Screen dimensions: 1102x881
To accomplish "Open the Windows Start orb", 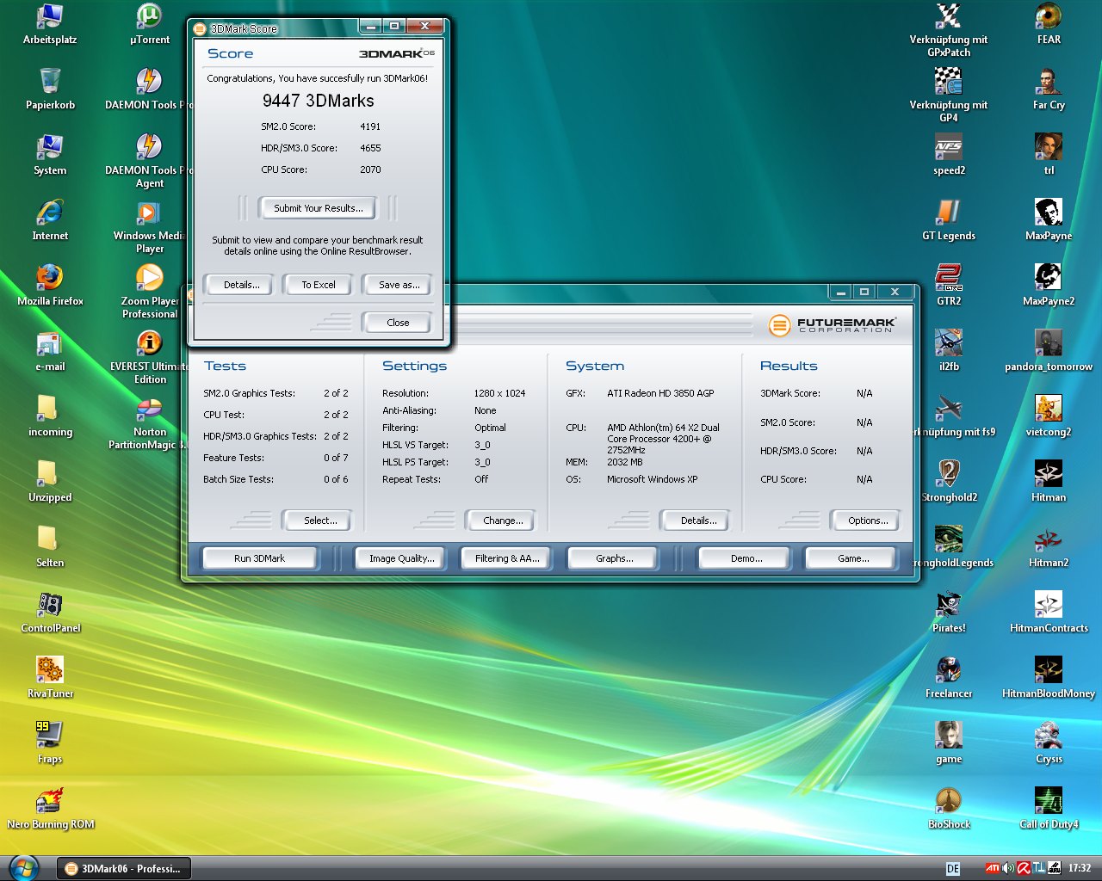I will (23, 867).
